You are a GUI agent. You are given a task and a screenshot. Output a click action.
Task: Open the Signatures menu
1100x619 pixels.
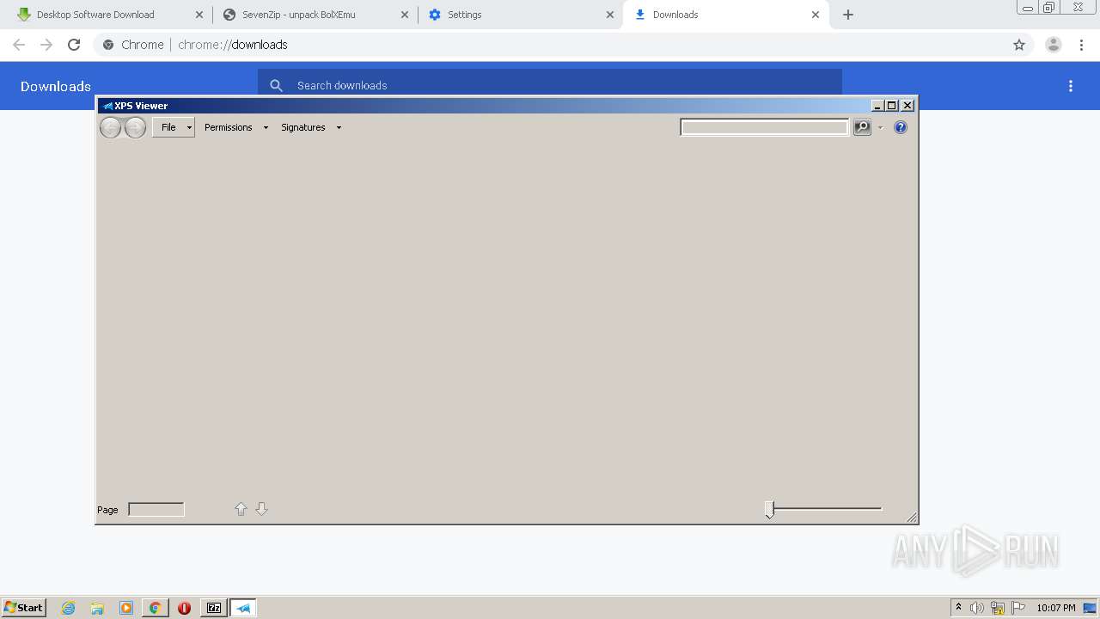click(303, 127)
